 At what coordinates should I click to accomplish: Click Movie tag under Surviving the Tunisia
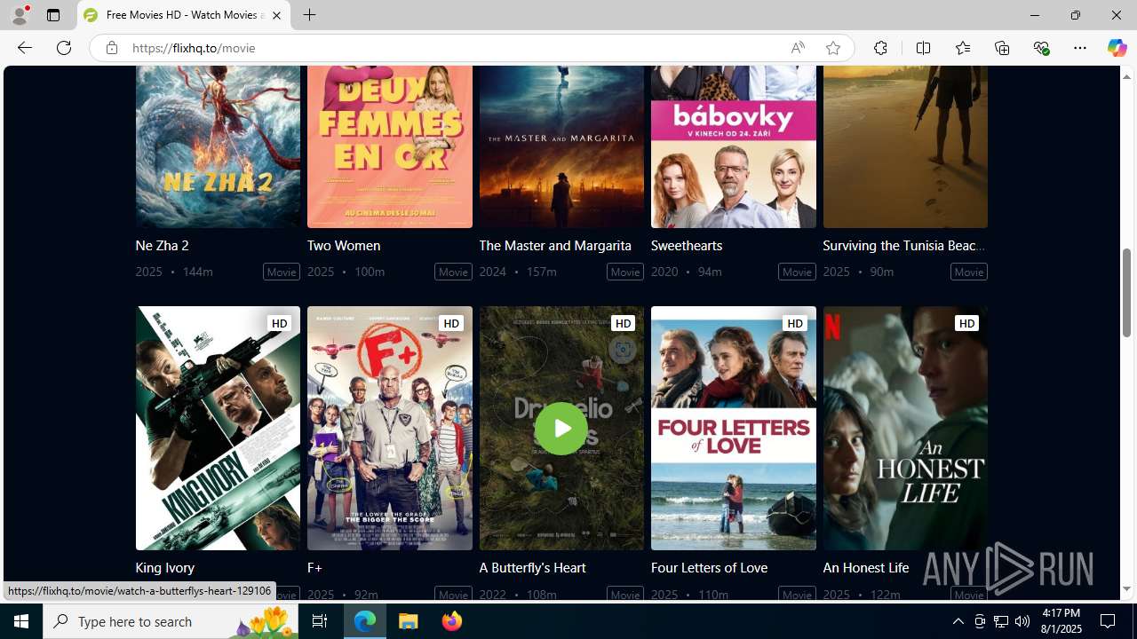click(968, 272)
